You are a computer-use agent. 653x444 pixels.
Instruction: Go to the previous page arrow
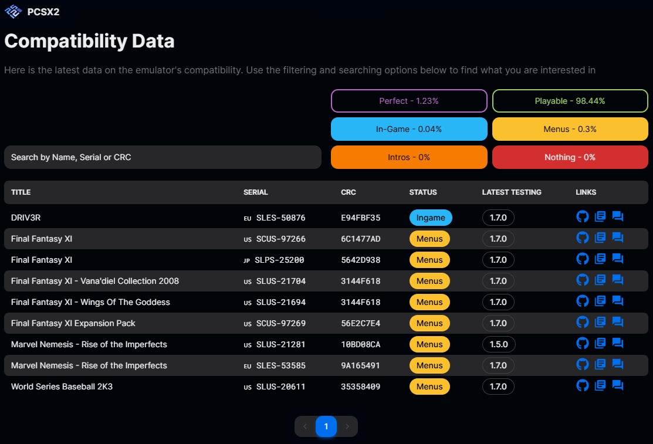click(305, 426)
